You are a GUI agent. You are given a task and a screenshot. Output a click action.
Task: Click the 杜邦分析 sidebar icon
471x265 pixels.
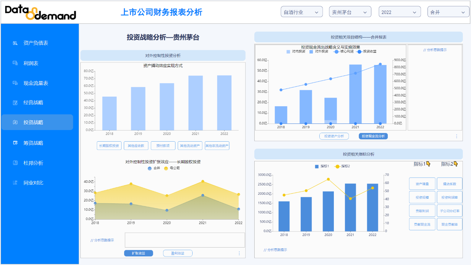[x=15, y=163]
